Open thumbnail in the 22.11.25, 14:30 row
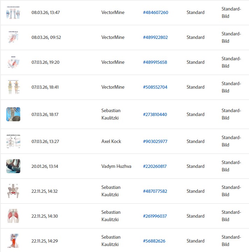This screenshot has width=249, height=252. coord(13,216)
